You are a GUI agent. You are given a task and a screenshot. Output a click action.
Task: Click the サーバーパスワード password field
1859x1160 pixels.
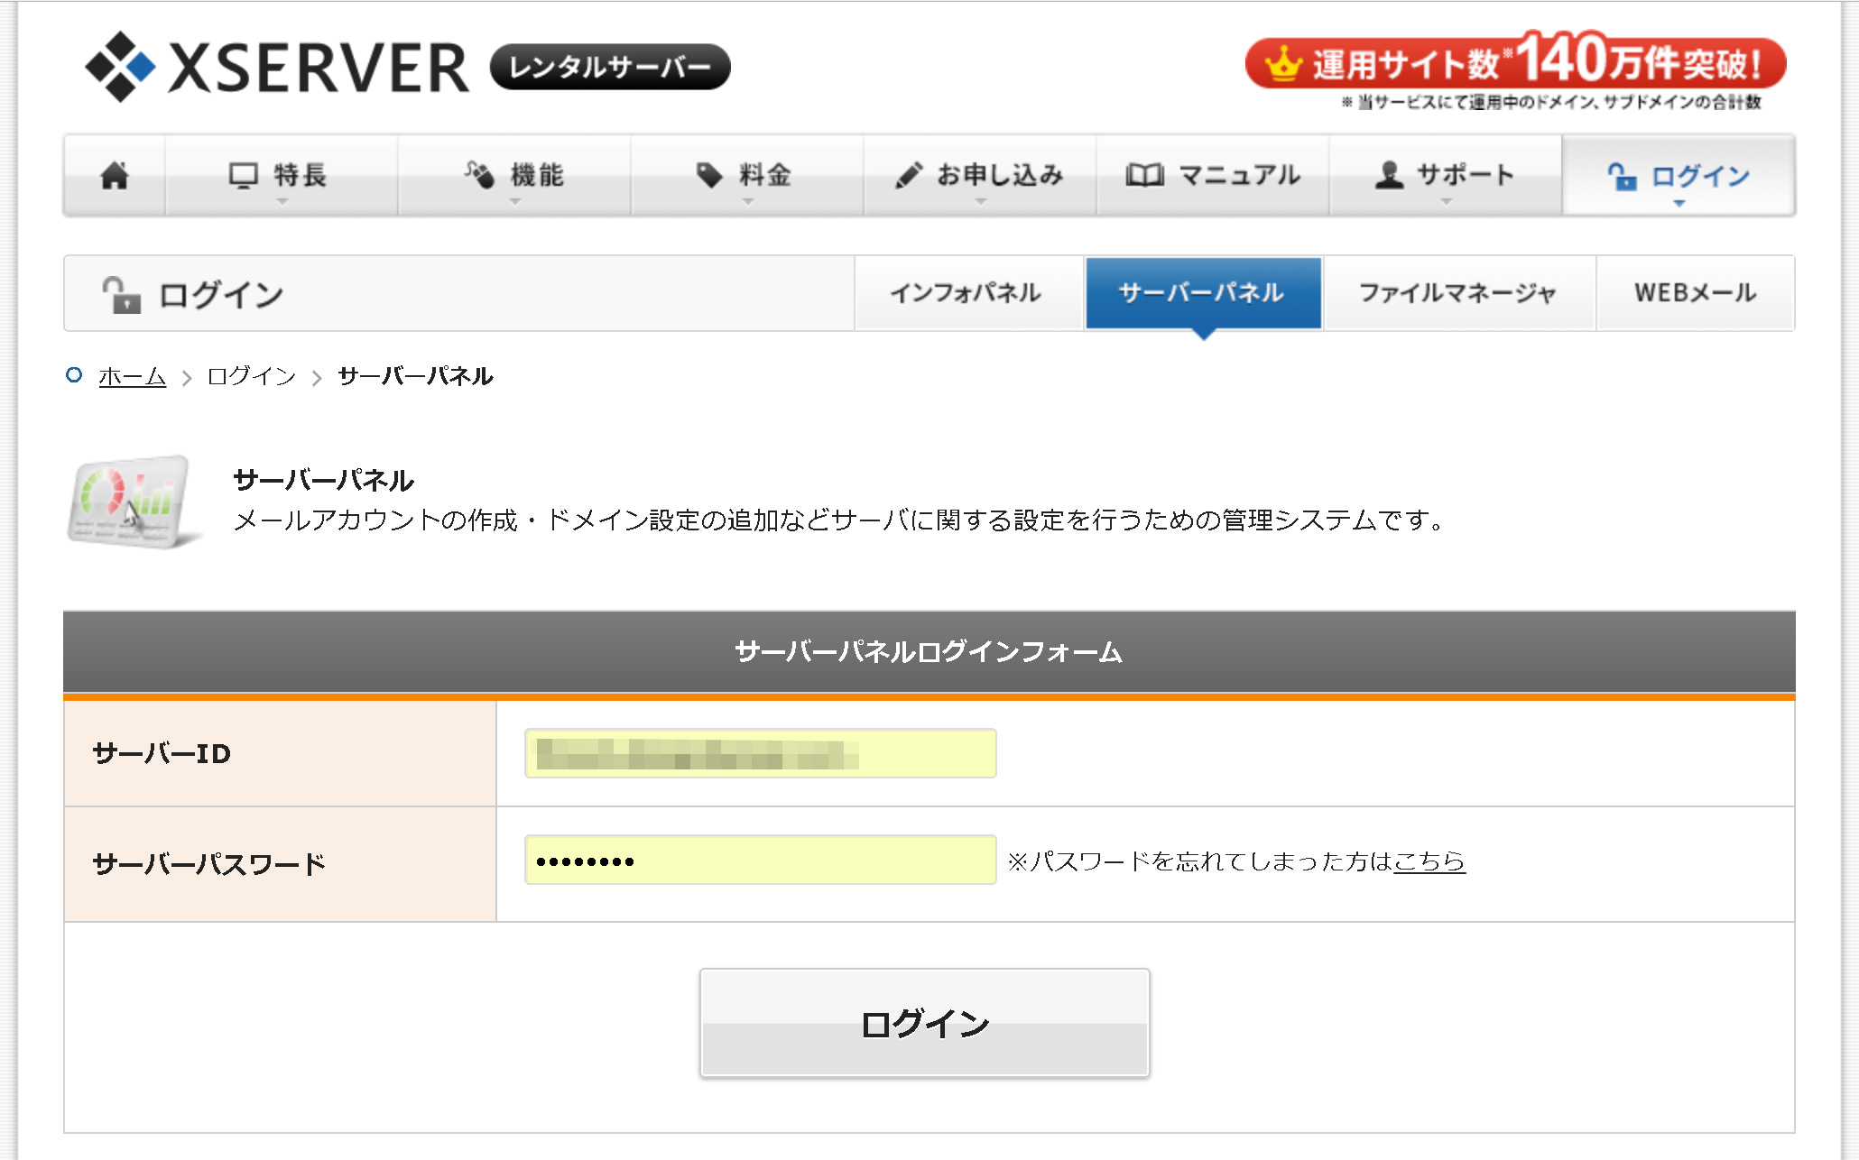pos(760,861)
